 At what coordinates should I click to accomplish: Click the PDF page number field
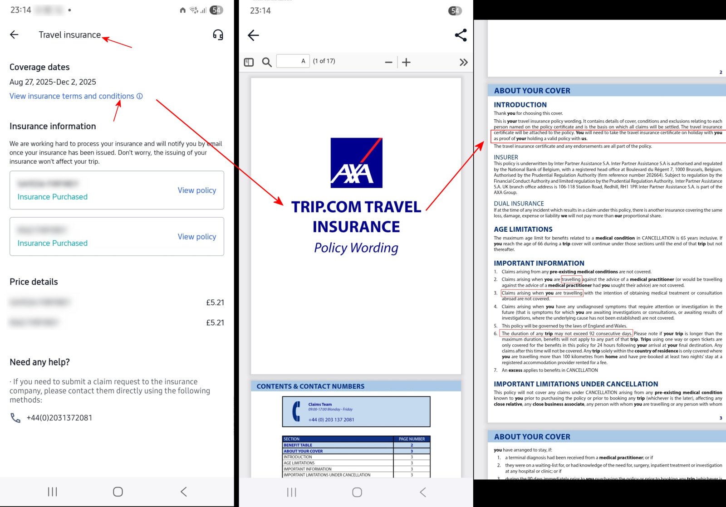pos(293,61)
